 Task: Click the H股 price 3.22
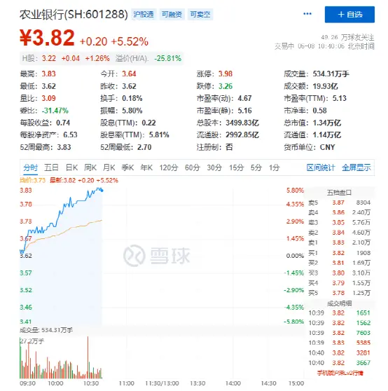[x=49, y=58]
